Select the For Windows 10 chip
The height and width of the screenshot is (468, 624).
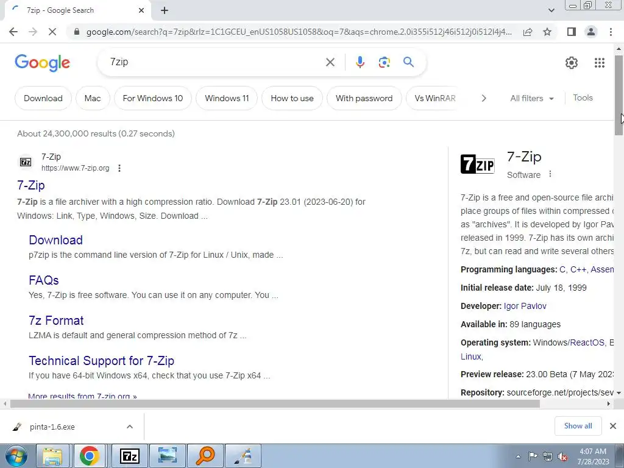click(x=153, y=98)
